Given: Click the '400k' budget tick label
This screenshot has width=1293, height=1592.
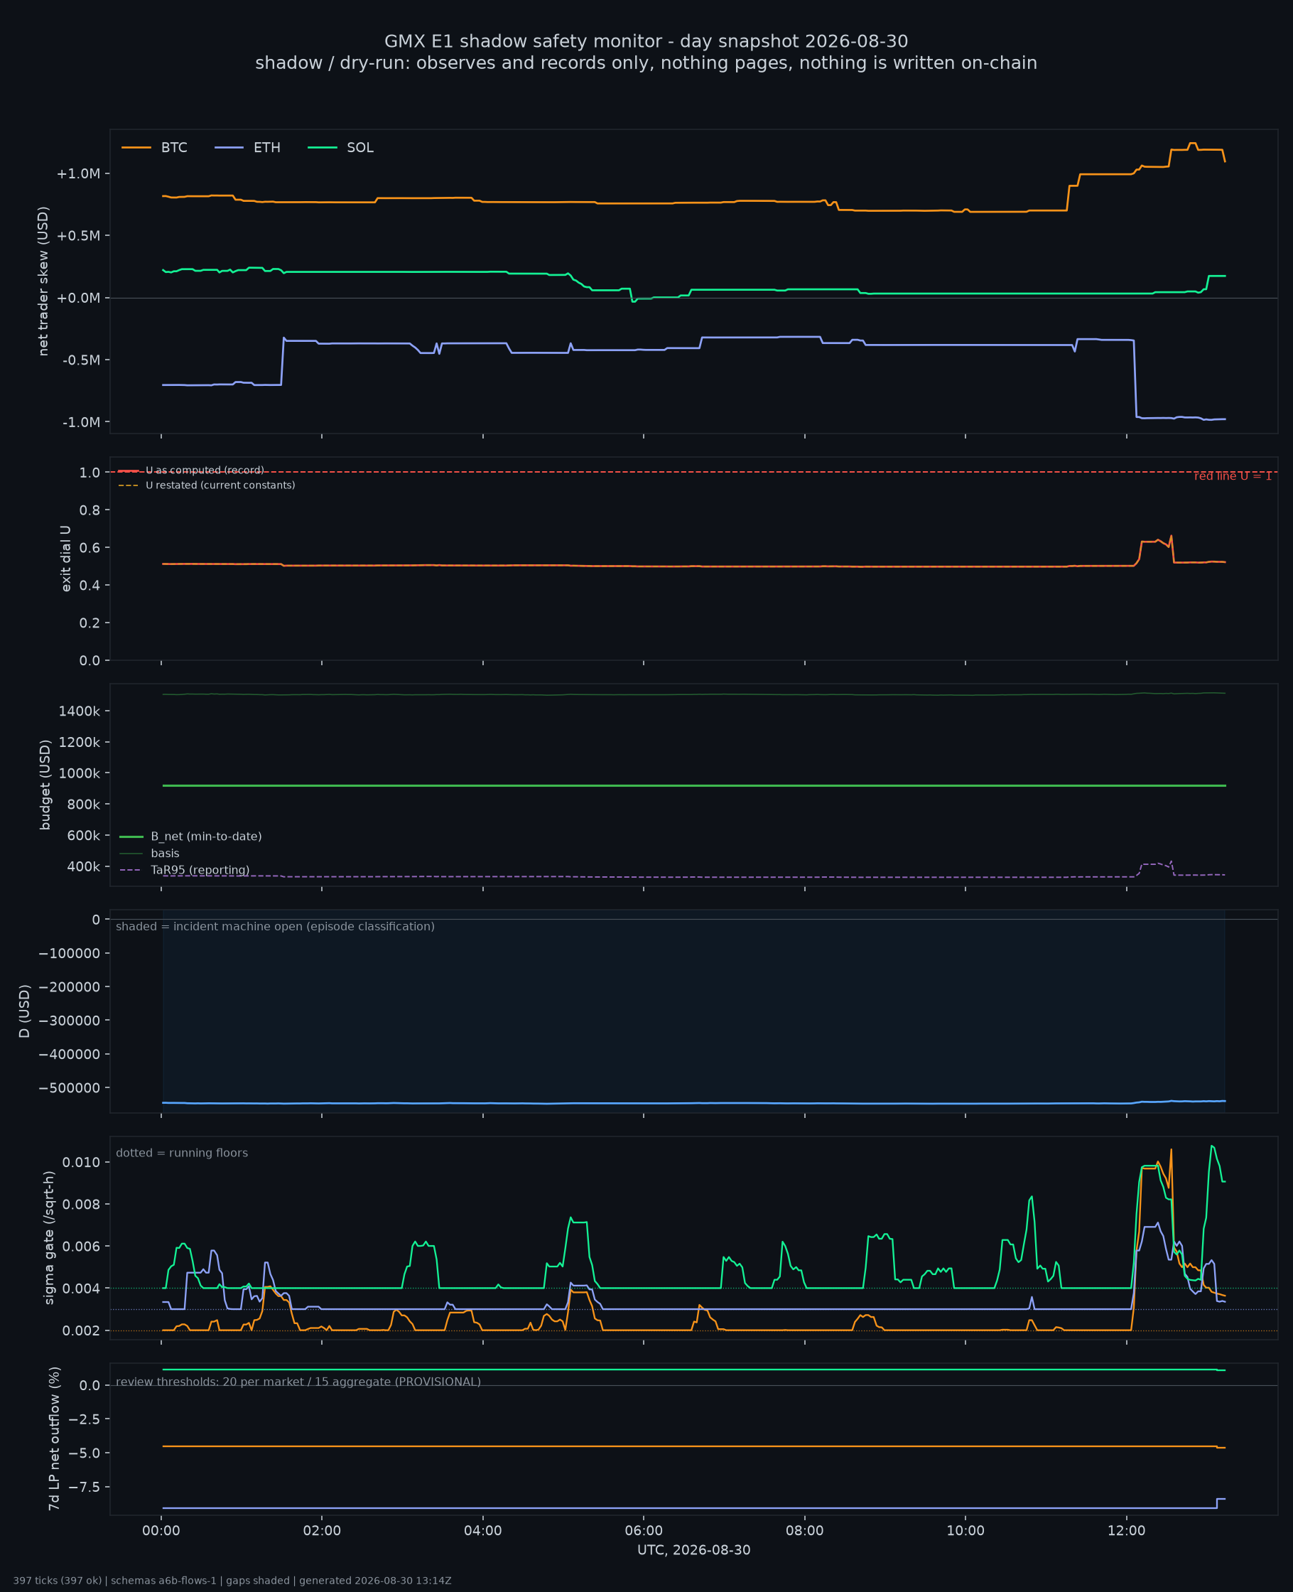Looking at the screenshot, I should click(82, 866).
